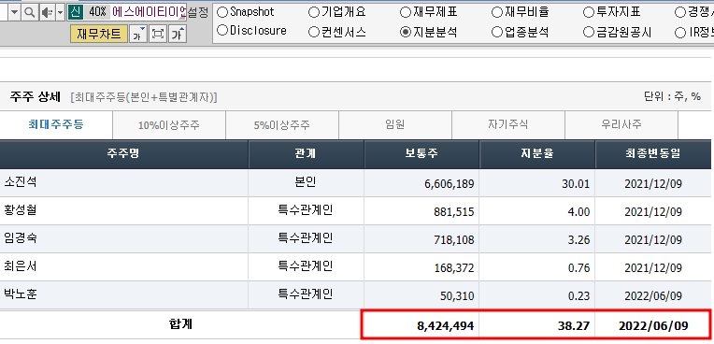Click share count 50,310
The width and height of the screenshot is (714, 344).
[456, 296]
